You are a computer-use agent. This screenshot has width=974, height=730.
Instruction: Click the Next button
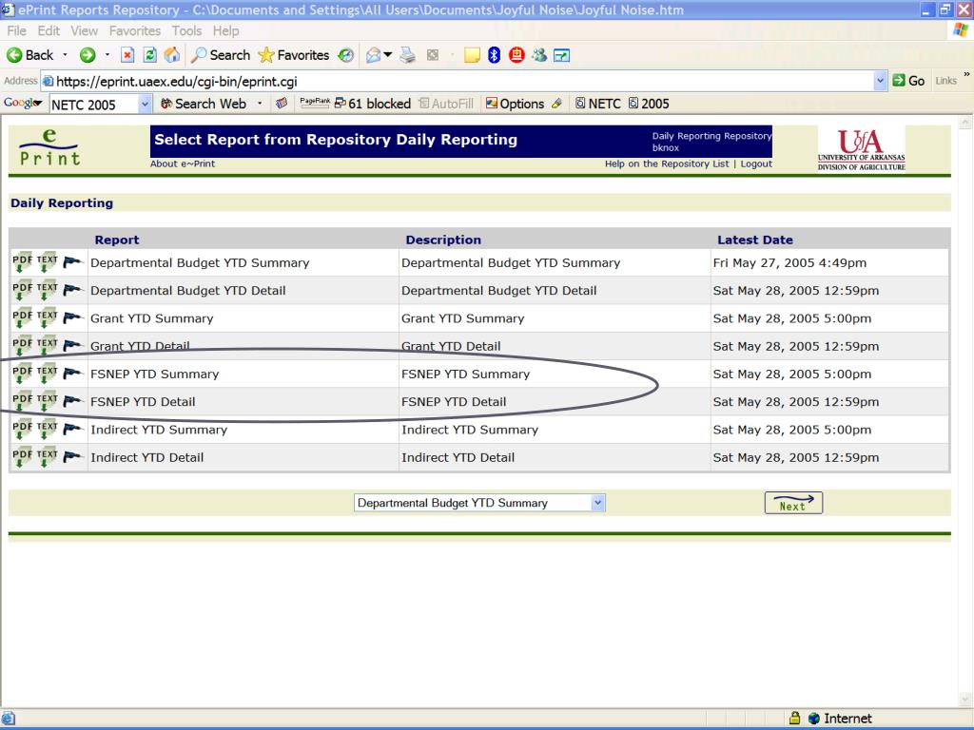(x=794, y=503)
